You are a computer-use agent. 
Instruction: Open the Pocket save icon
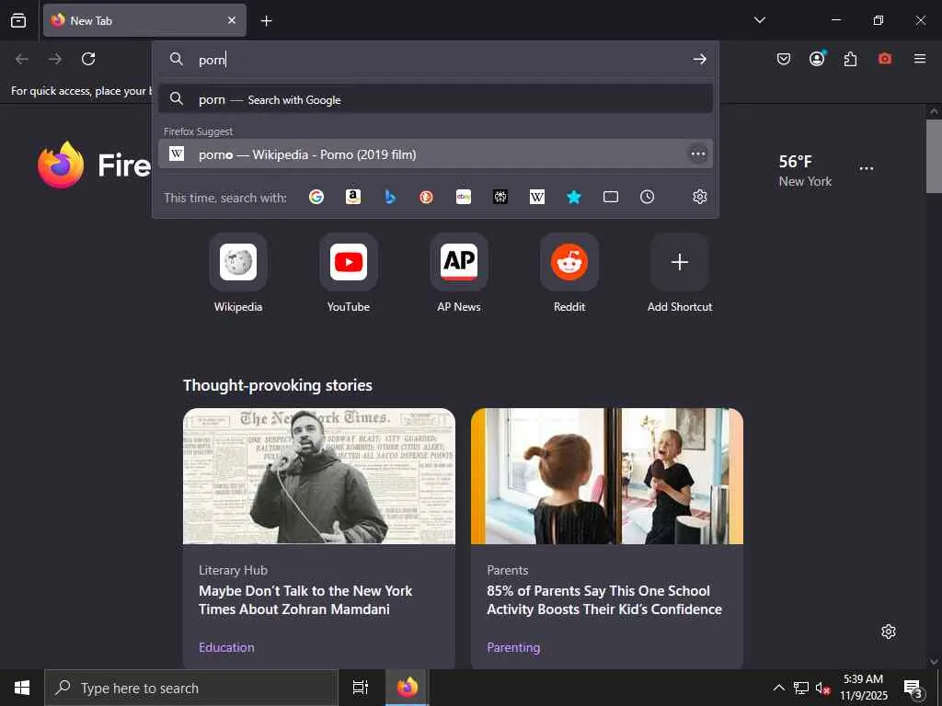[x=784, y=59]
